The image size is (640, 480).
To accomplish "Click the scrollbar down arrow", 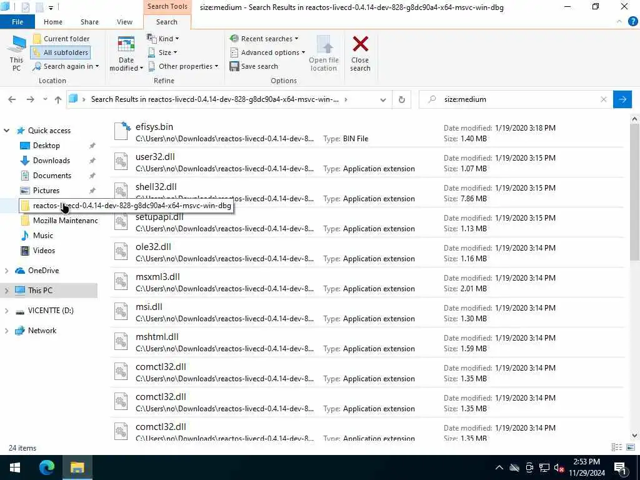I will (x=634, y=436).
